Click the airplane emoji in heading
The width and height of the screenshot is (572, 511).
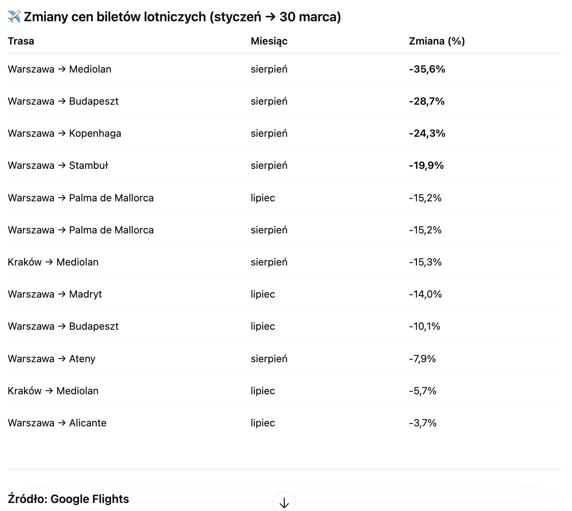[x=14, y=17]
